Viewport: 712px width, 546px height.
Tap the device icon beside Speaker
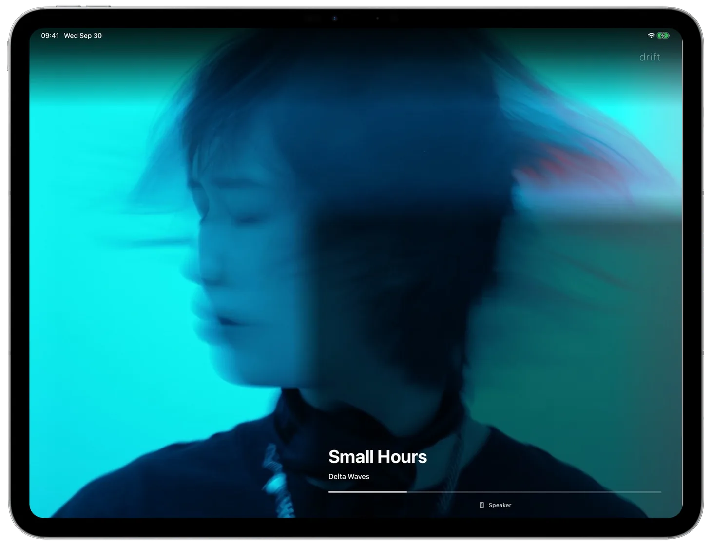click(481, 505)
